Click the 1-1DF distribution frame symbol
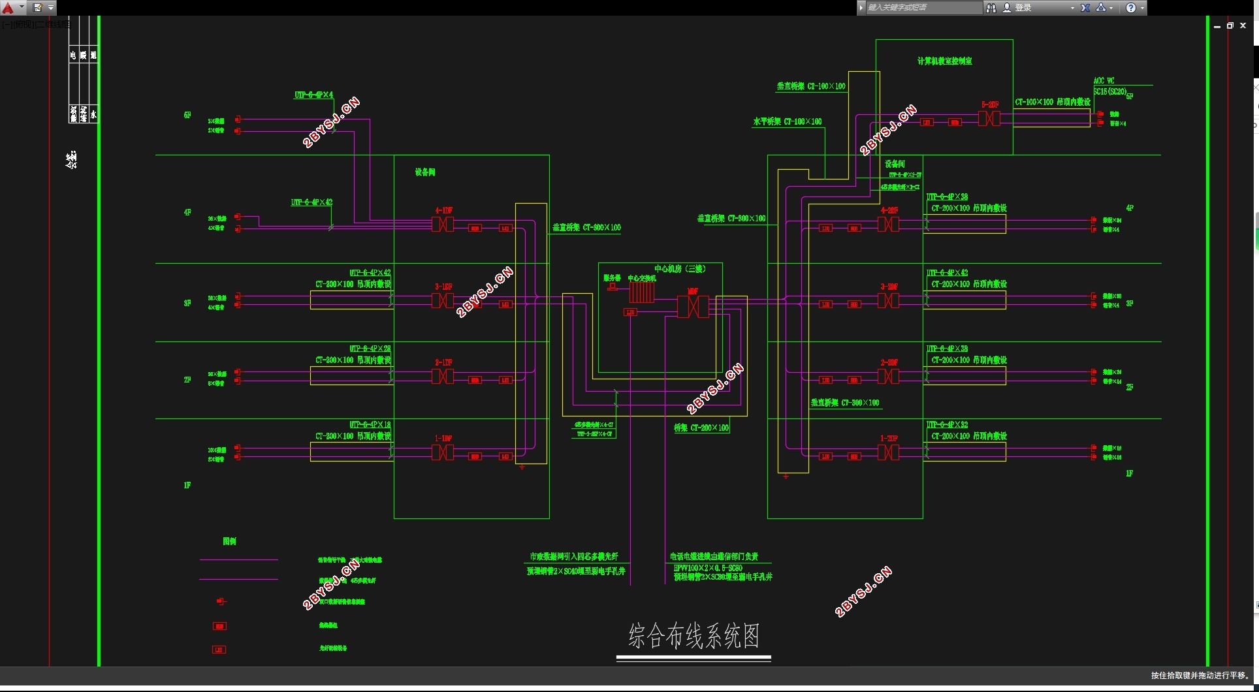 443,452
